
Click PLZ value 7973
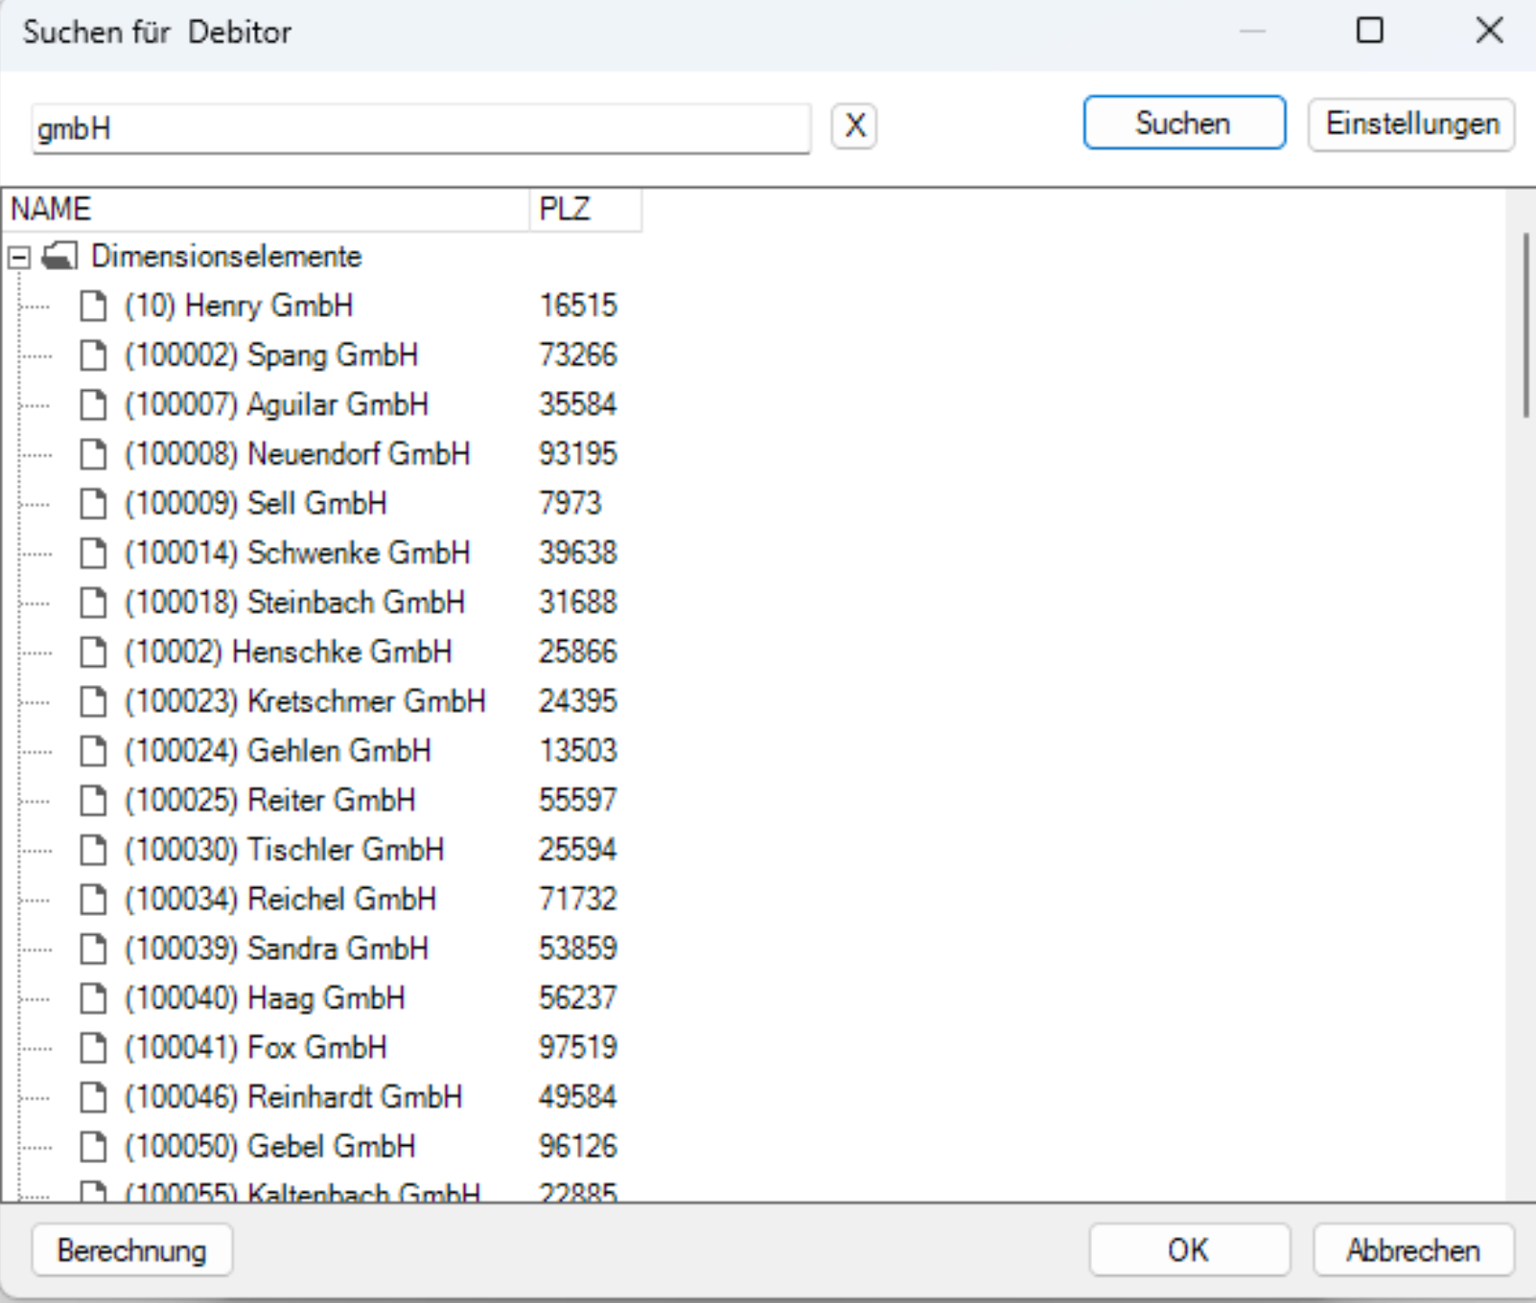click(x=570, y=504)
